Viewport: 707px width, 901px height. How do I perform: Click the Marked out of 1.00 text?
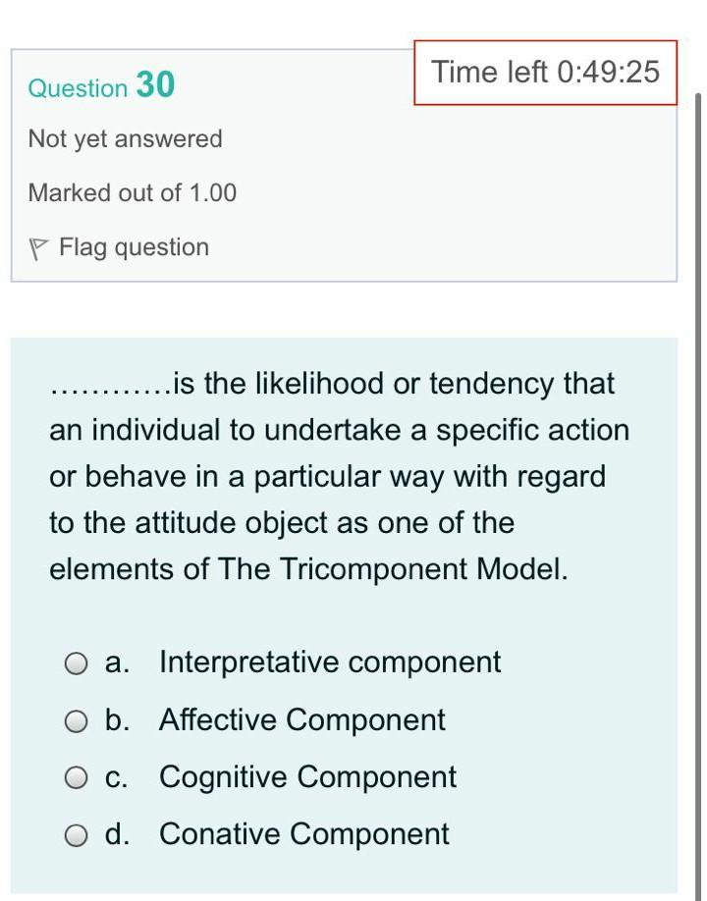133,193
